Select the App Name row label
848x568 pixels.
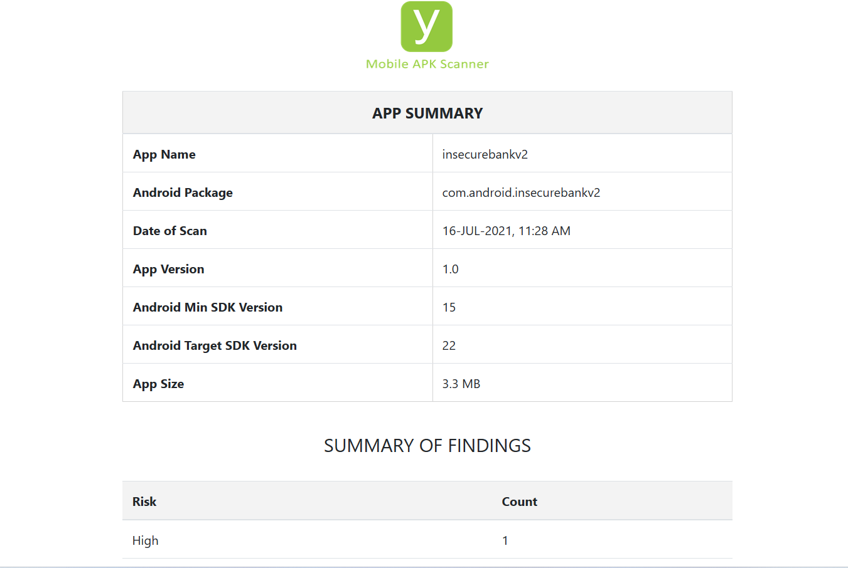pos(164,154)
